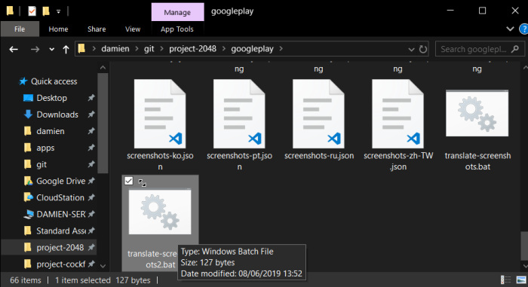
Task: Open project-cockf folder in sidebar
Action: pyautogui.click(x=60, y=264)
